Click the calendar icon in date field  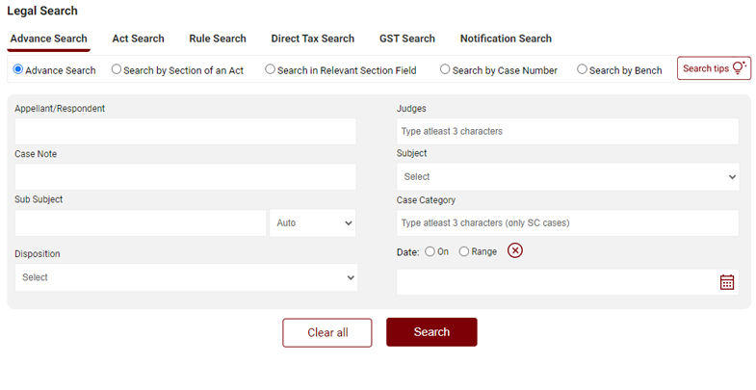click(727, 282)
